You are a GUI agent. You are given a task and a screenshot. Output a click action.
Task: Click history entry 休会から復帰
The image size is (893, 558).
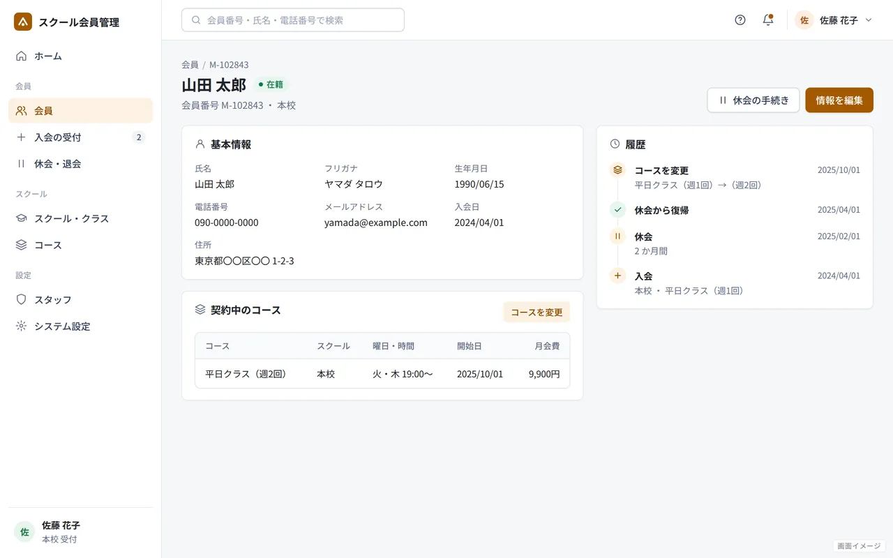[661, 210]
